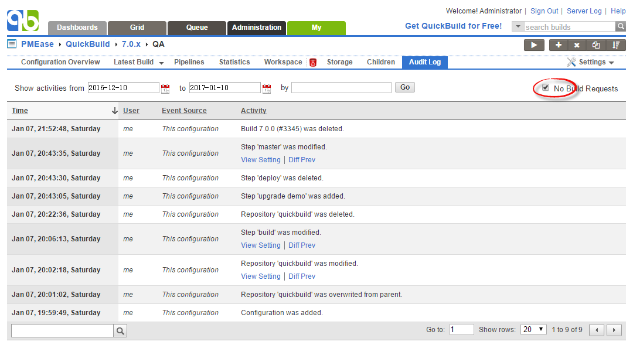This screenshot has width=633, height=345.
Task: Open the Server Log link
Action: 584,11
